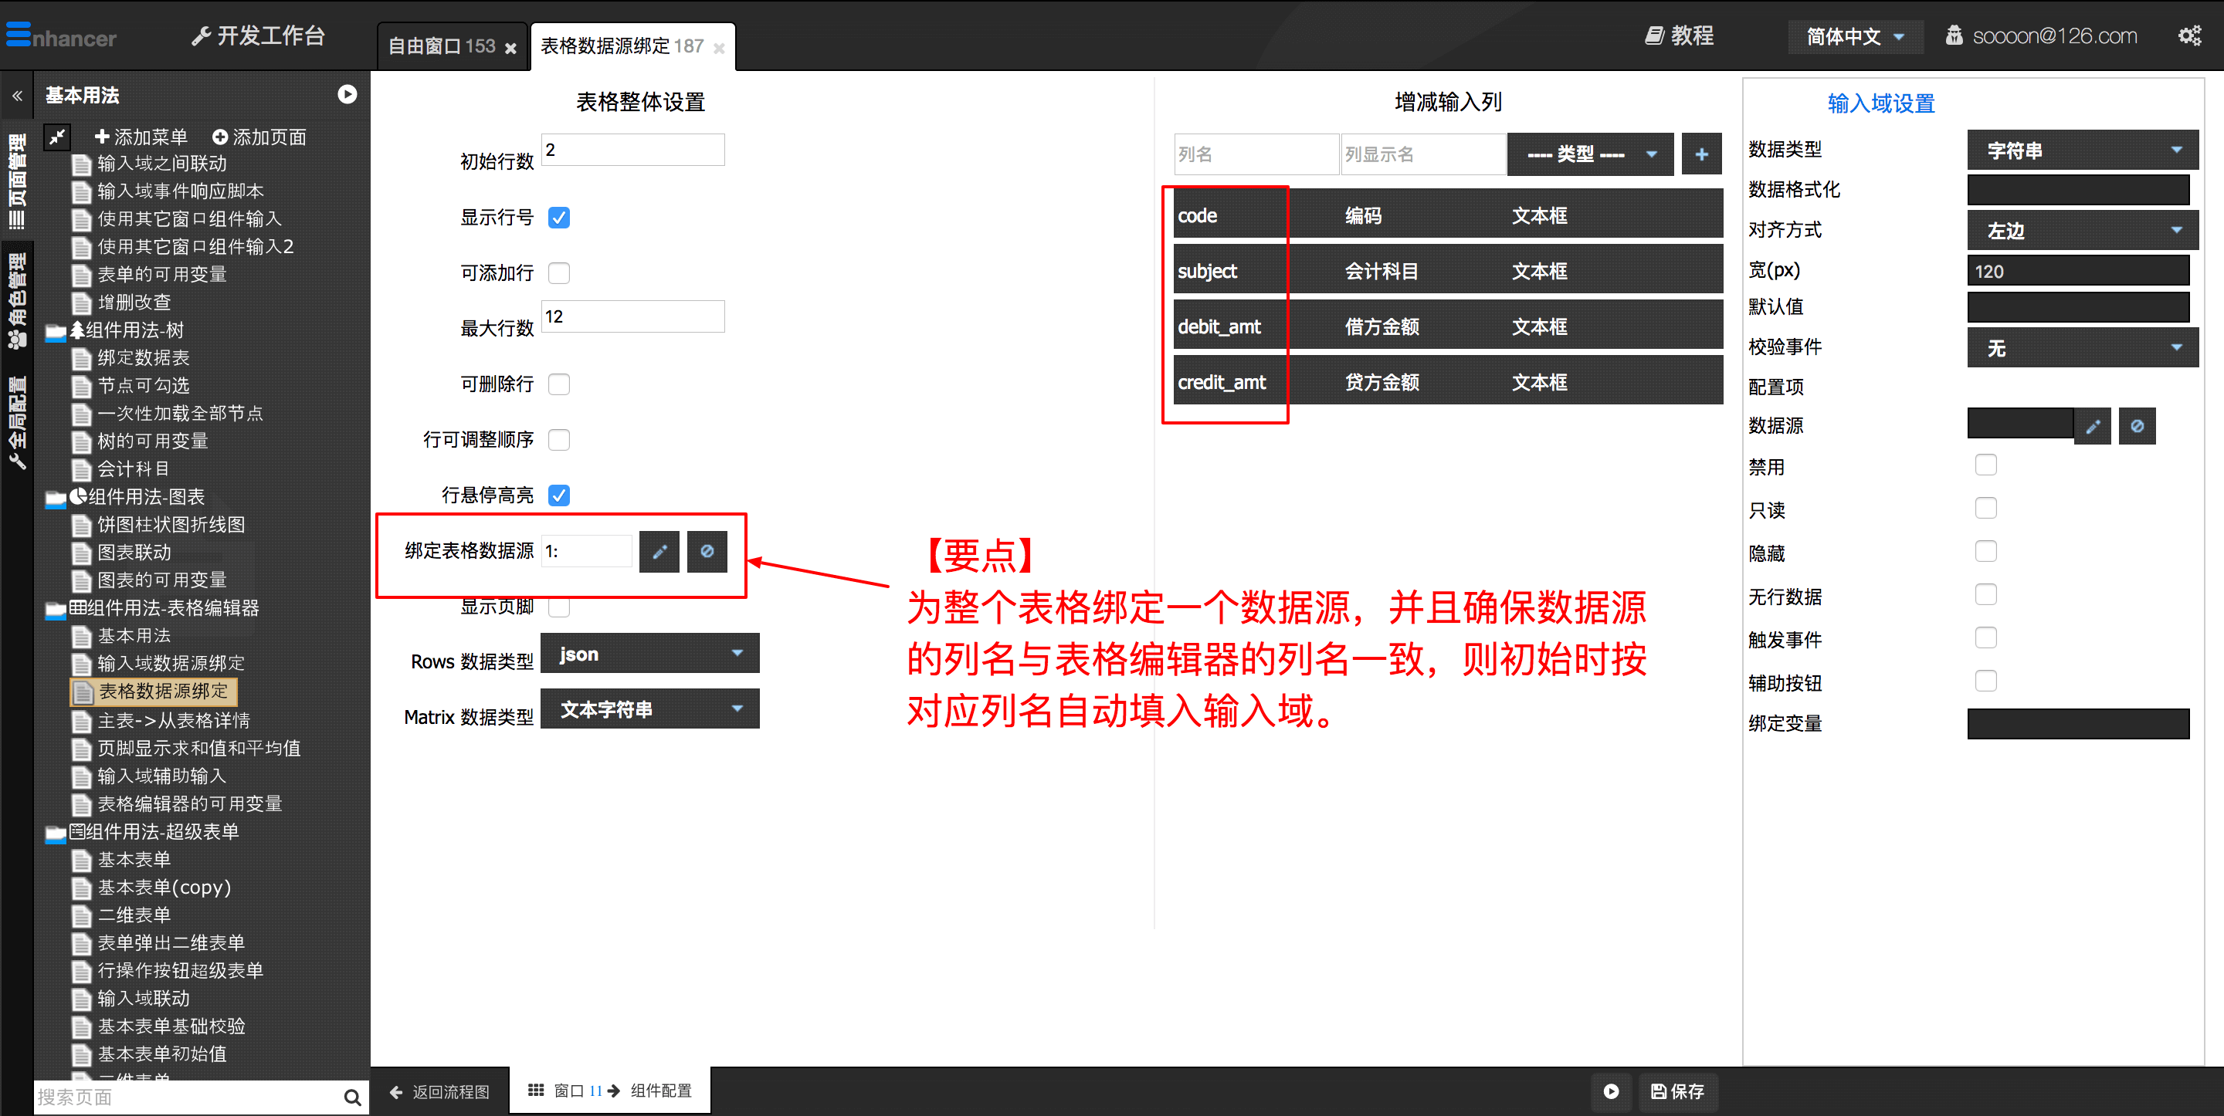Click the play icon next to 基本用法
Viewport: 2224px width, 1116px height.
click(347, 95)
